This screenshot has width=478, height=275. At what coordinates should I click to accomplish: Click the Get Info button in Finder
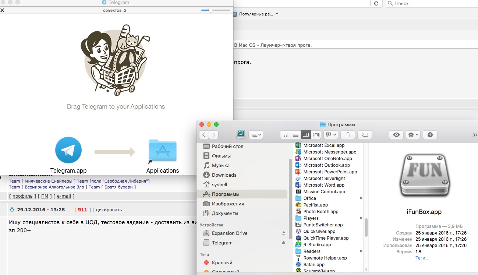click(430, 135)
